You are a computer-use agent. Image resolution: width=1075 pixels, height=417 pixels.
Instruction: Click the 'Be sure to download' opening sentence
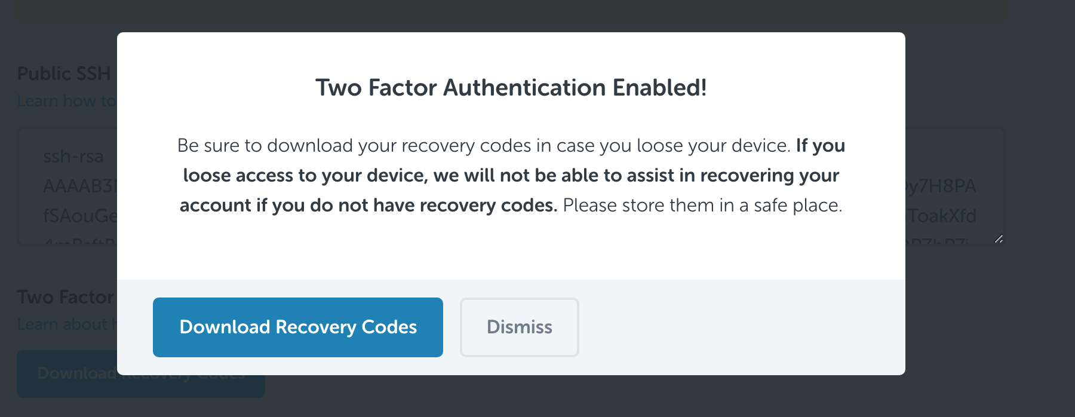coord(484,146)
